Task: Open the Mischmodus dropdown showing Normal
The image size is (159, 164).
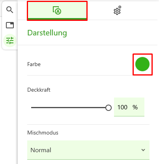Action: pos(88,150)
